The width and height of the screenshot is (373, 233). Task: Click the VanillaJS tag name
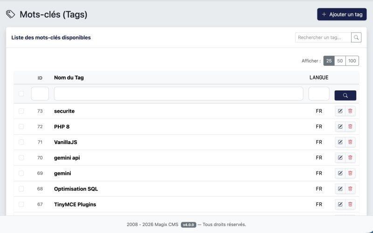coord(65,142)
